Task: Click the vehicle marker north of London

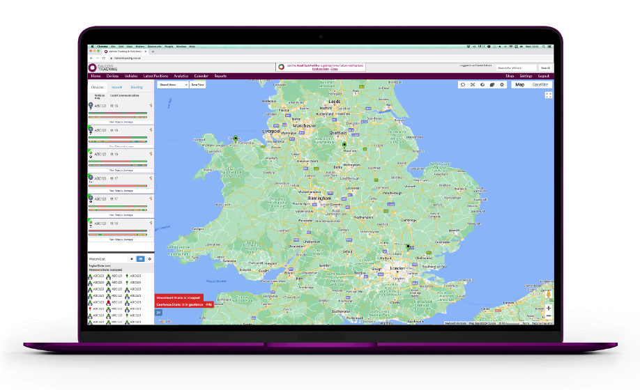Action: pyautogui.click(x=408, y=247)
